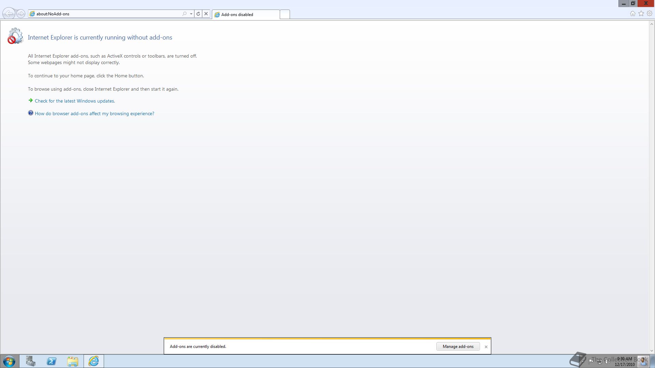
Task: Open the clock showing 9:30 AM
Action: click(x=625, y=362)
